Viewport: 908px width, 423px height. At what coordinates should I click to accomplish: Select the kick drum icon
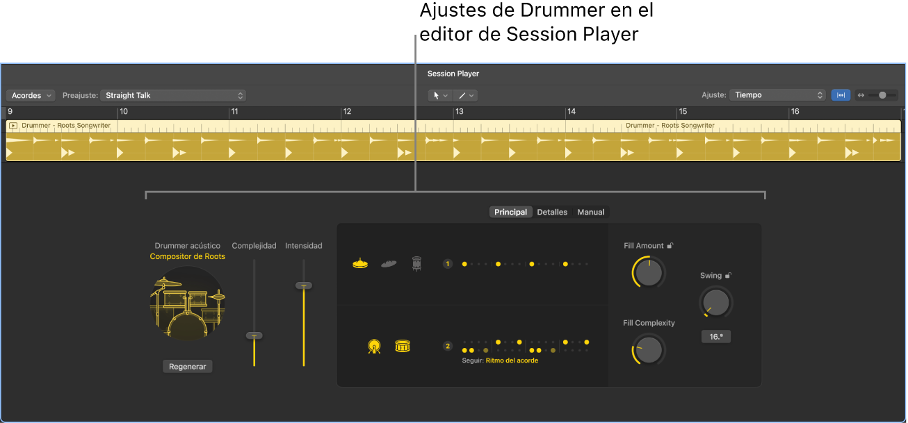pos(373,345)
